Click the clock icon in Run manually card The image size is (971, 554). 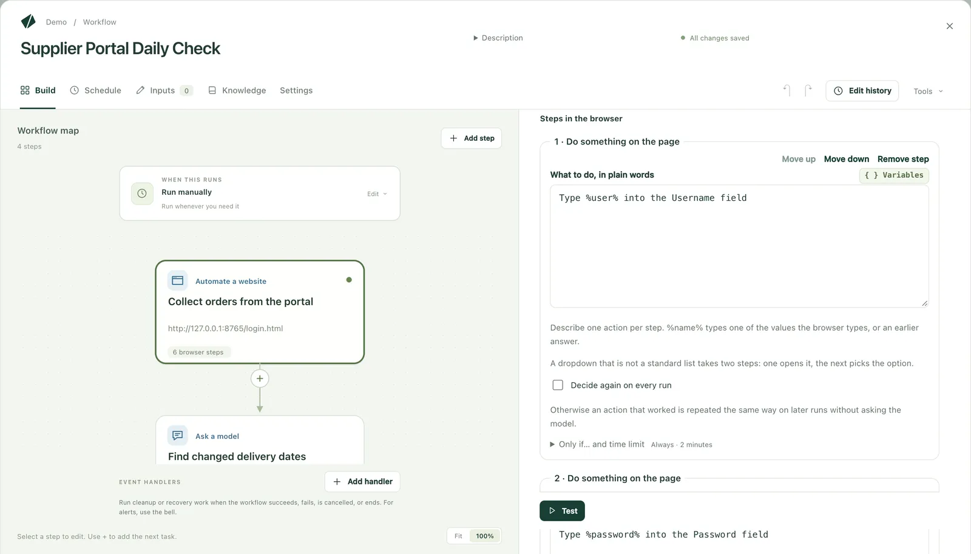[x=142, y=194]
